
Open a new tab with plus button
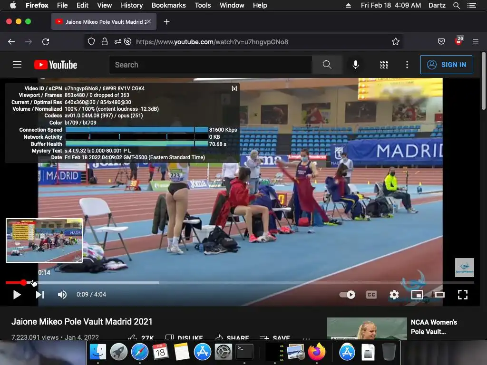coord(167,22)
